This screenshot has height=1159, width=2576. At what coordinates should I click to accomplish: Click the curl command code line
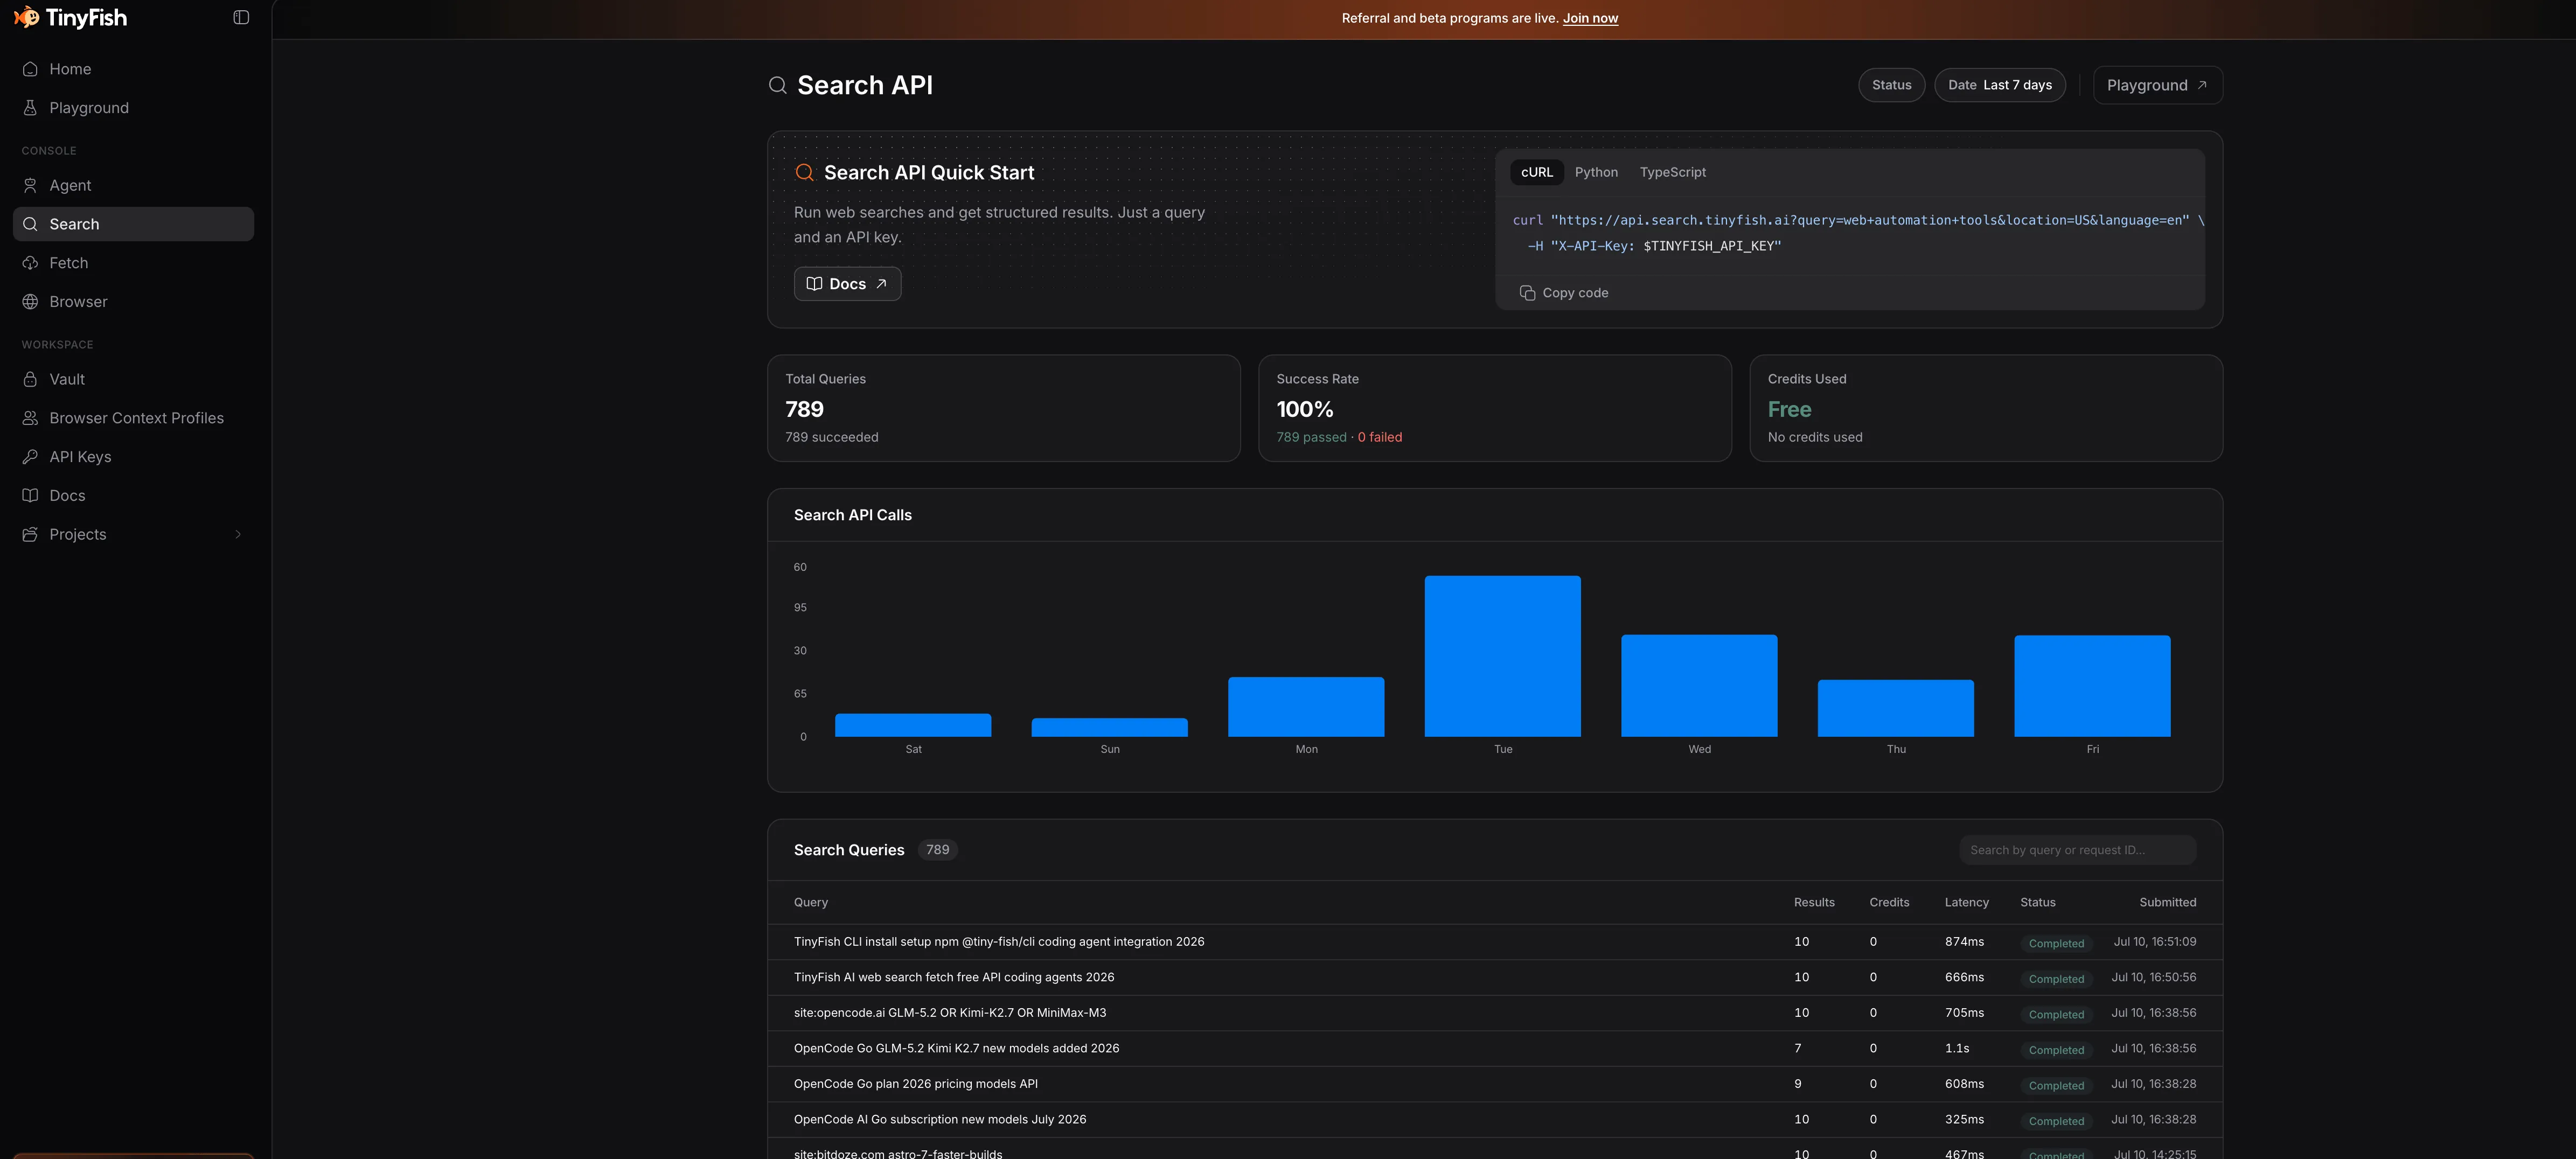[x=1858, y=220]
